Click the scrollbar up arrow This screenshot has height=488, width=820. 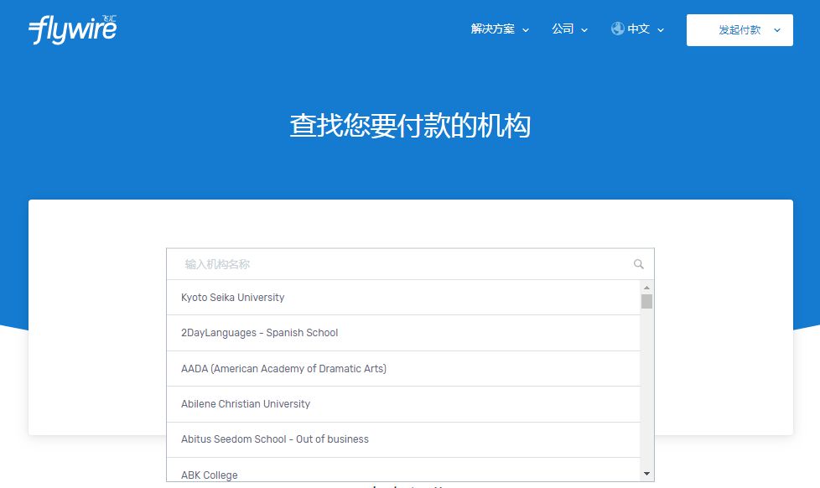(646, 287)
